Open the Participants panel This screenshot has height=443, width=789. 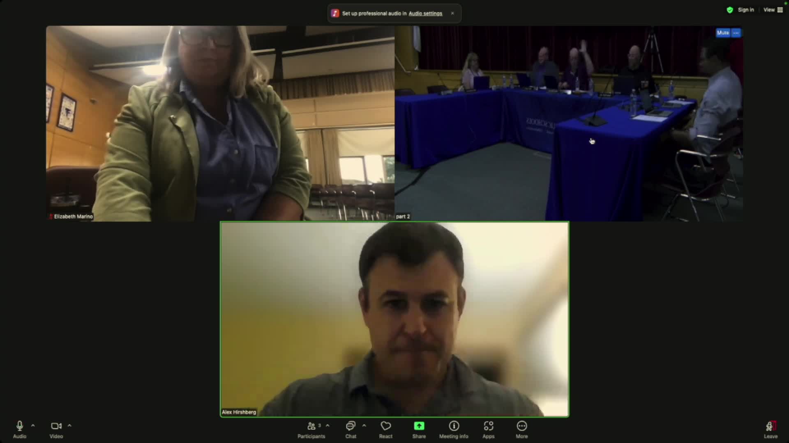(311, 426)
